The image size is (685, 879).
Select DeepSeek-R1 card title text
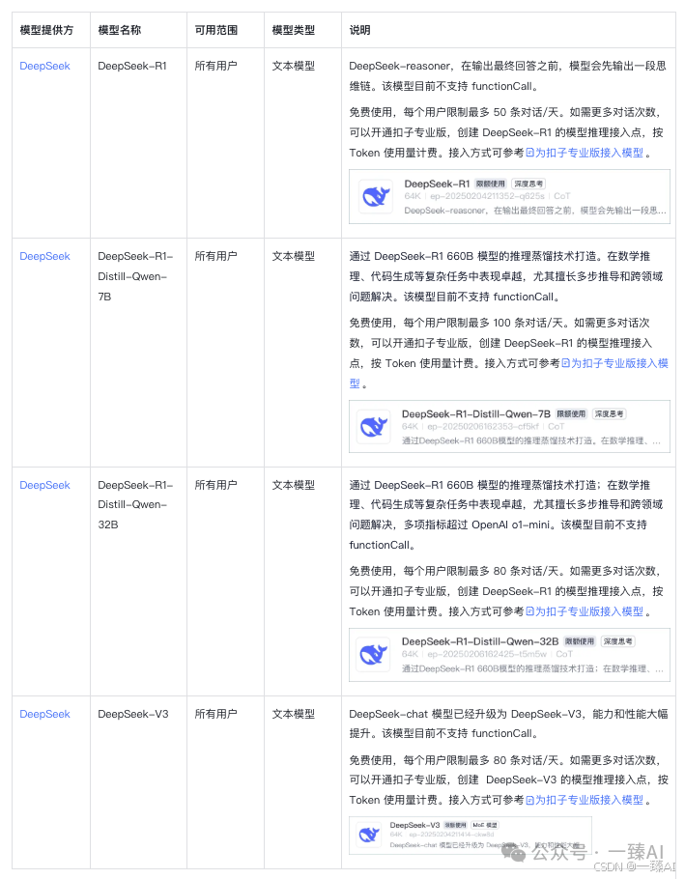click(437, 184)
